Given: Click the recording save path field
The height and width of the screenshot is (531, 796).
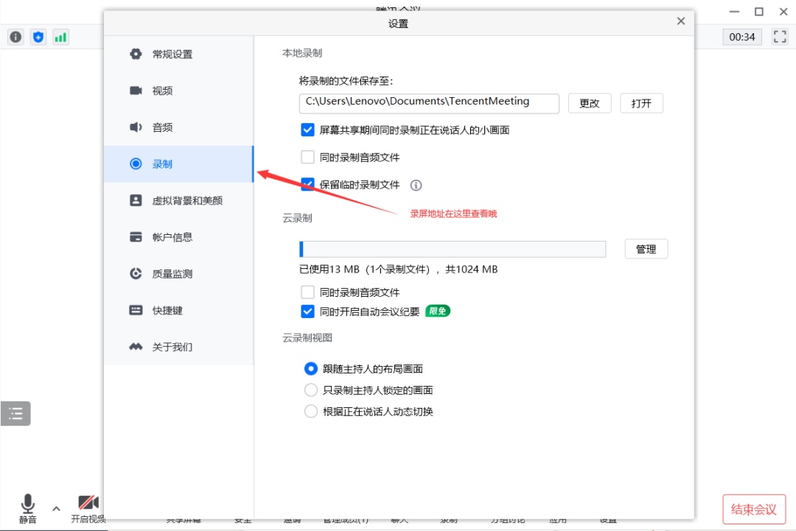Looking at the screenshot, I should coord(429,102).
